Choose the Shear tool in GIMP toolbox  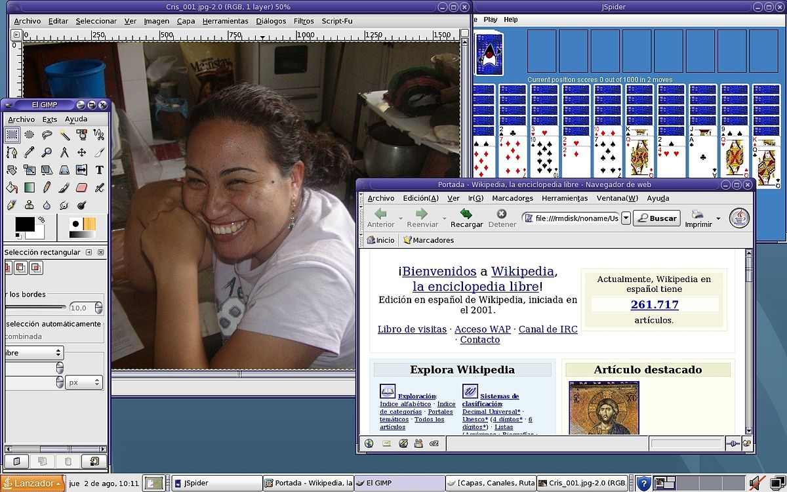47,170
